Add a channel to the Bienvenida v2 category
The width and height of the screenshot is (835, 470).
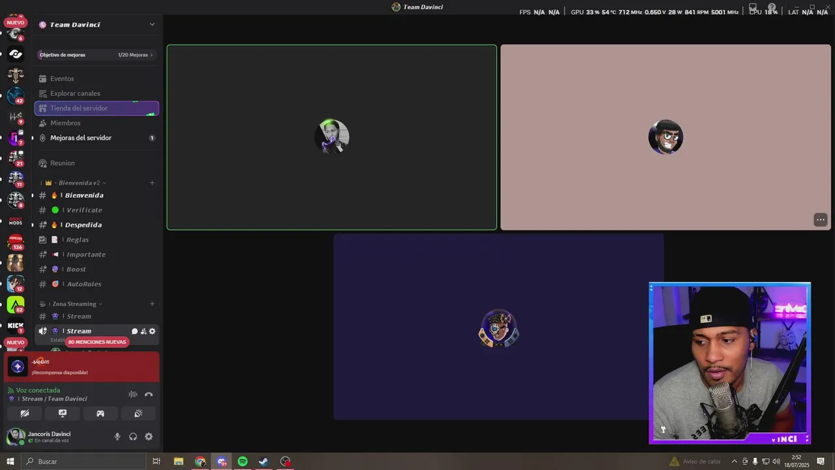point(152,183)
